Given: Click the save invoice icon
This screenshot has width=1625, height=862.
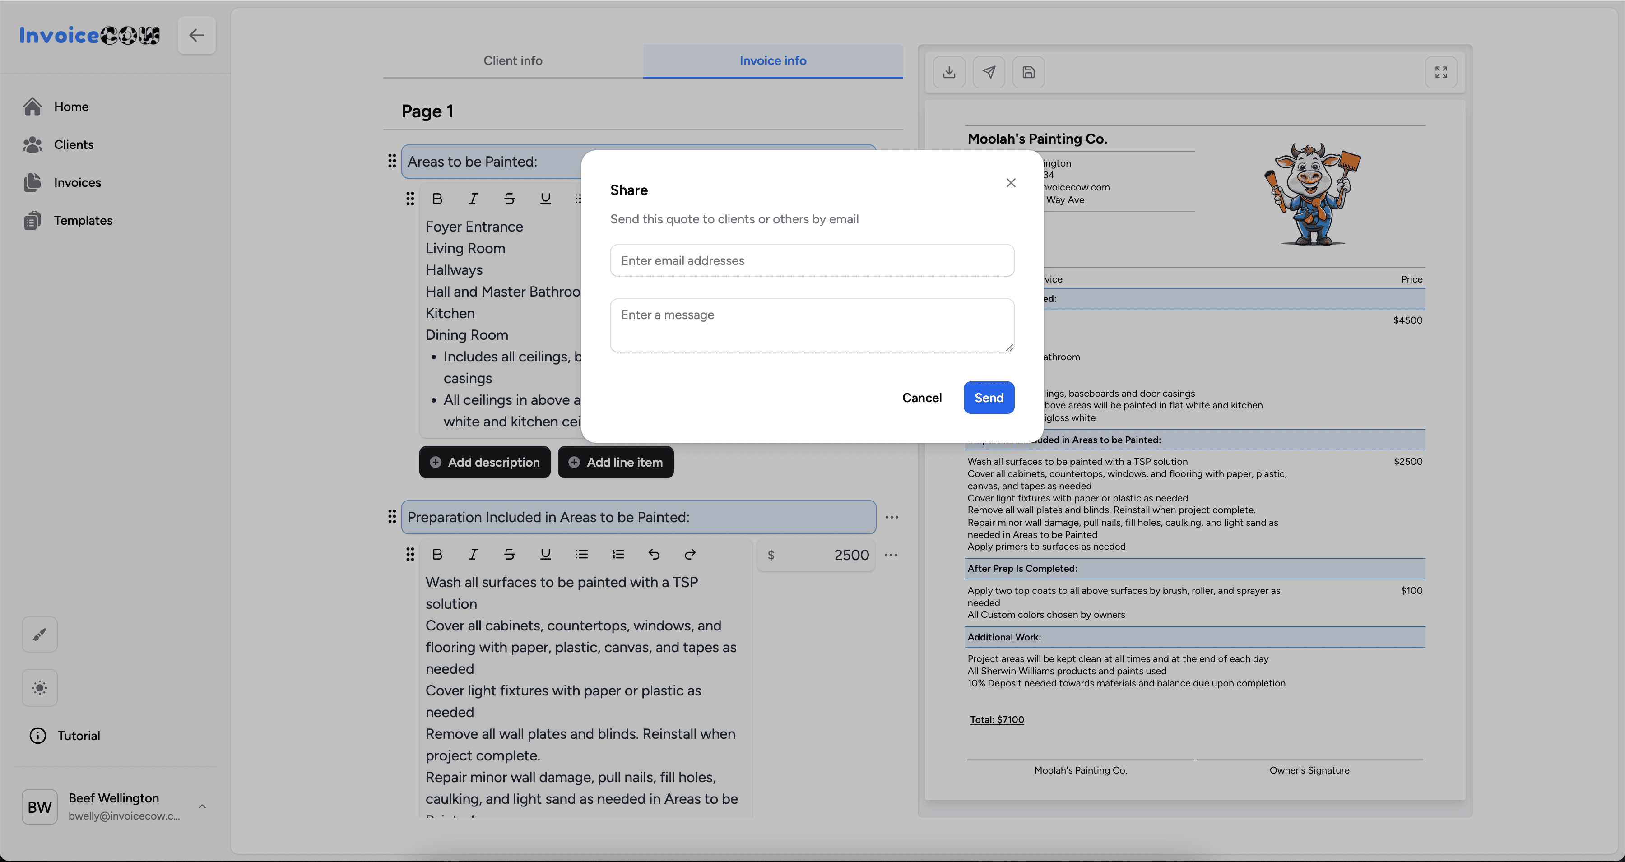Looking at the screenshot, I should (x=1028, y=72).
